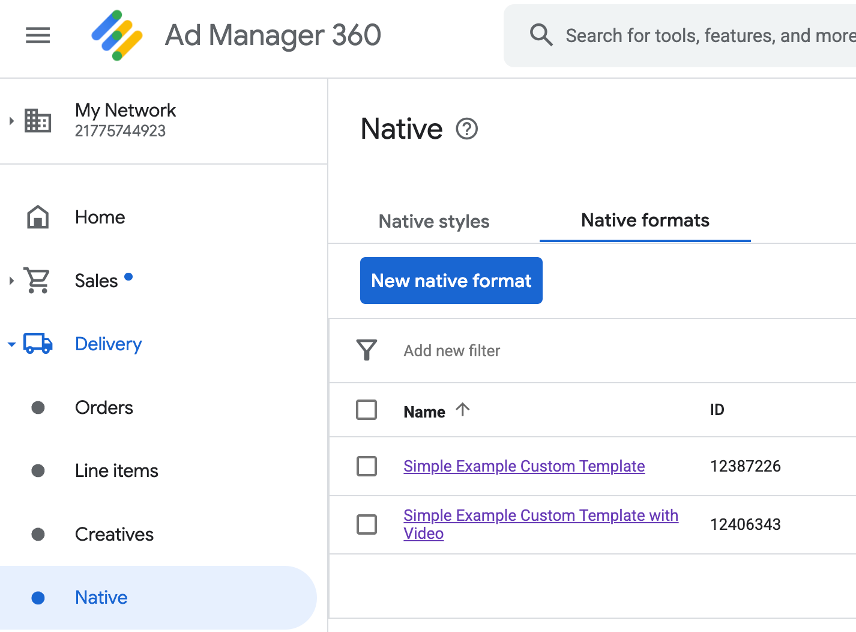Open Native help question mark icon
Screen dimensions: 856x632
pos(466,129)
